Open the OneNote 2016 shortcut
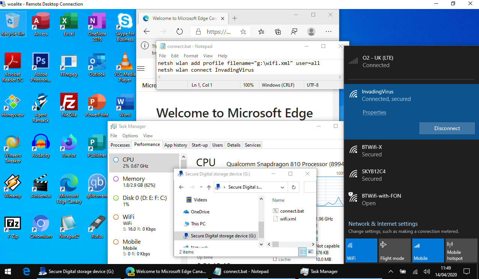 (97, 27)
